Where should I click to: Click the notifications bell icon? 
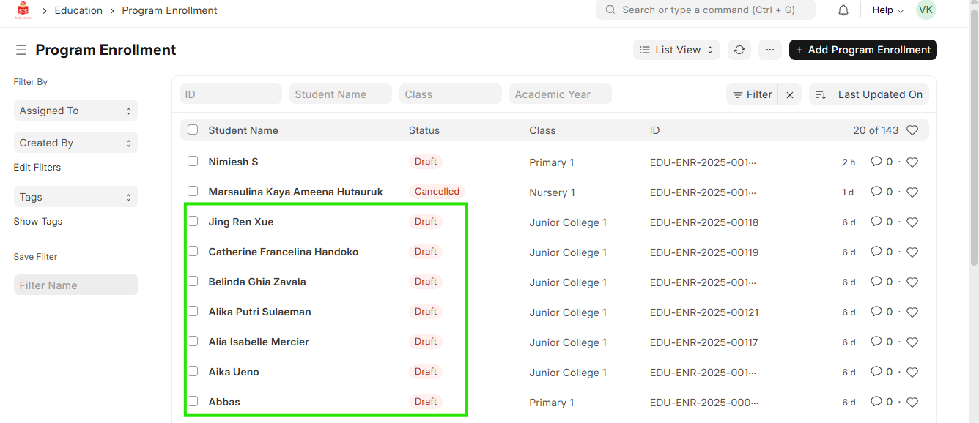click(843, 10)
